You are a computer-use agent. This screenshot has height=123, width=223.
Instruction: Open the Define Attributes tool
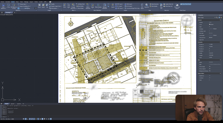pos(88,6)
